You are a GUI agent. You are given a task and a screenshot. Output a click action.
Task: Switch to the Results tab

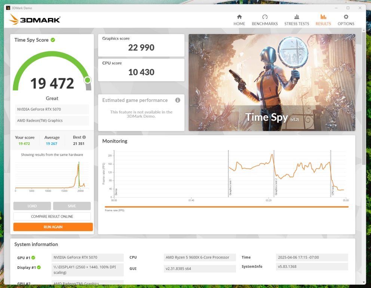click(323, 20)
